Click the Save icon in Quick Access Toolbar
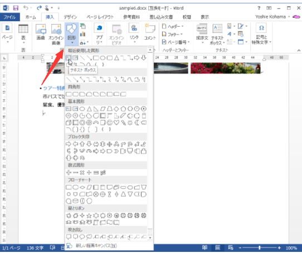The image size is (302, 253). (x=16, y=8)
